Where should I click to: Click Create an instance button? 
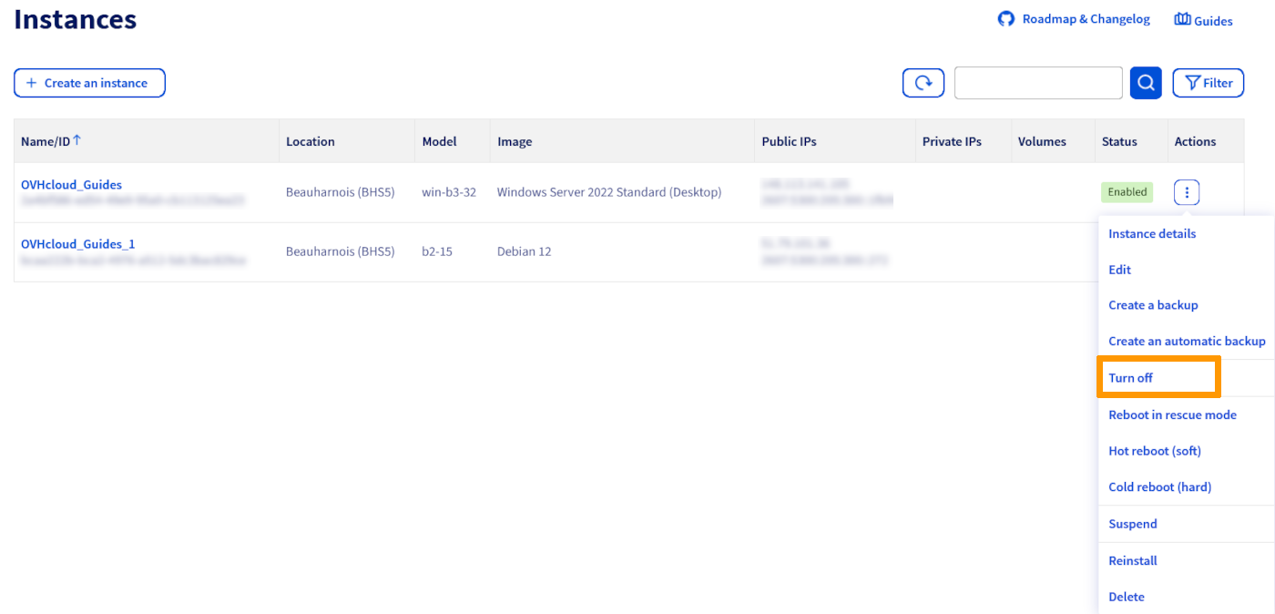point(89,83)
